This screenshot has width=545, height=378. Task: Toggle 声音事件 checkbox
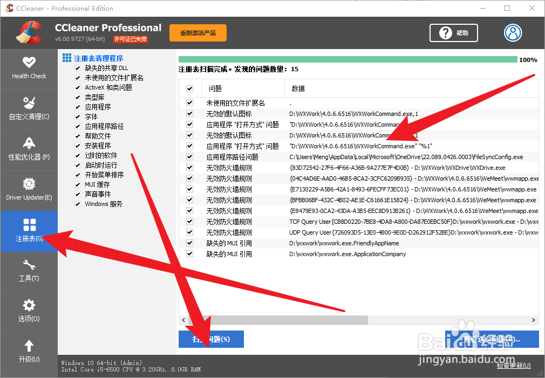(x=78, y=194)
